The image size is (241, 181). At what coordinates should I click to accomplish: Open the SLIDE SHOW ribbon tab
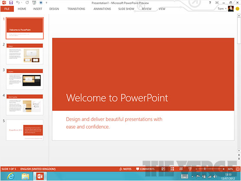(126, 9)
